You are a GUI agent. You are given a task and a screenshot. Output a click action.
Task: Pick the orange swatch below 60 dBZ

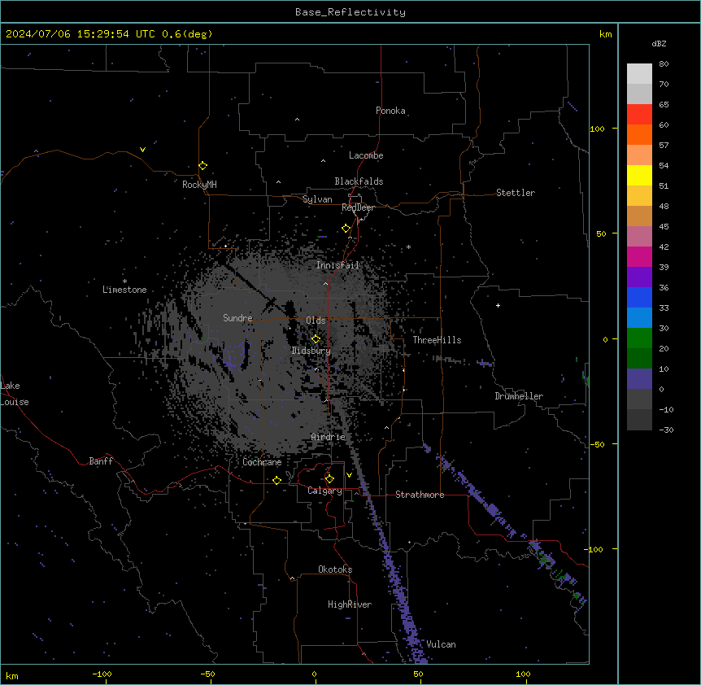pos(639,134)
